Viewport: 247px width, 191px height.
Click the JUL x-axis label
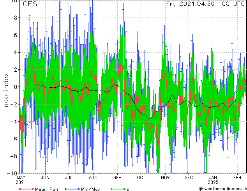point(69,178)
